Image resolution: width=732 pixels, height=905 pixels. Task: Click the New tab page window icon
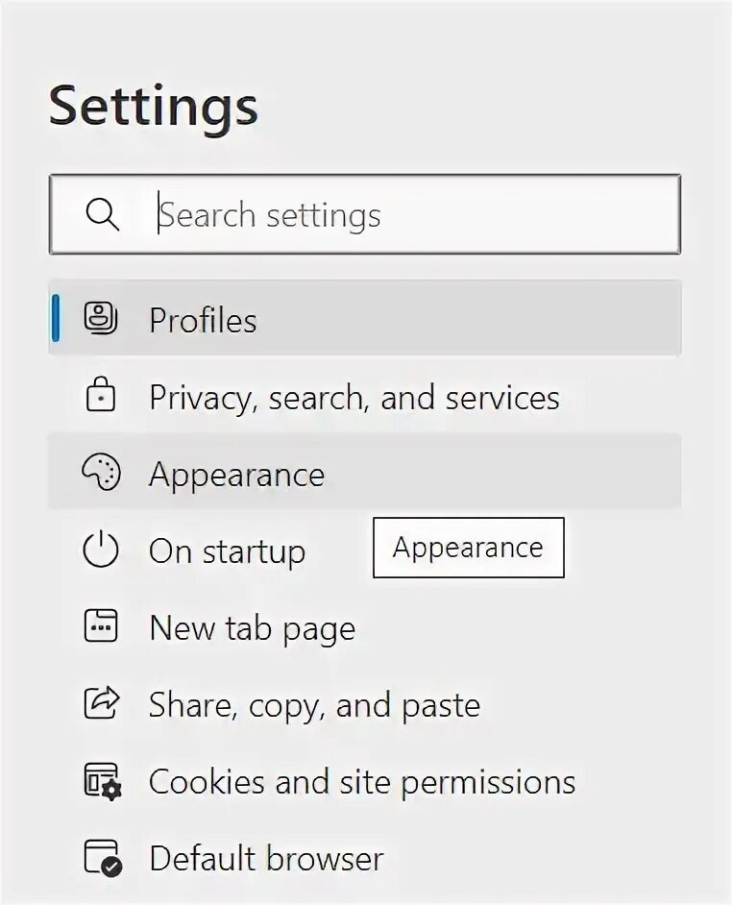point(101,627)
